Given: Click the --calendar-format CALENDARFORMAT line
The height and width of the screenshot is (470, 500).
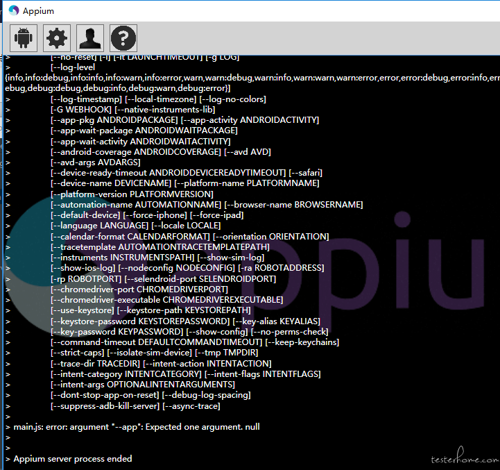Looking at the screenshot, I should pos(190,237).
